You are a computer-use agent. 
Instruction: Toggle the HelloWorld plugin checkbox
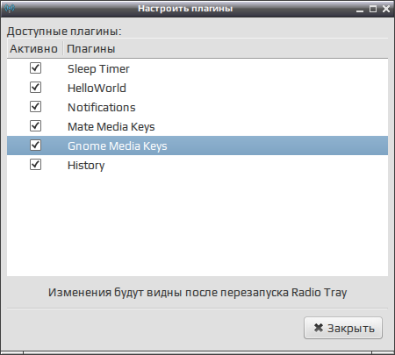[35, 88]
